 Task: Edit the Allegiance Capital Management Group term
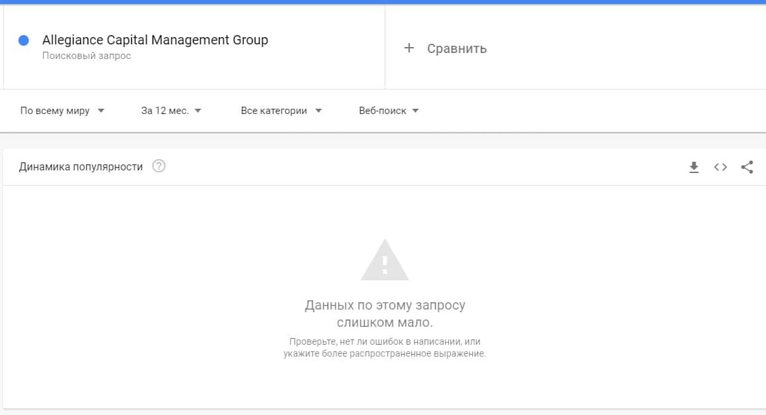(x=155, y=40)
